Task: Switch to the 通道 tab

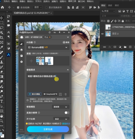Action: 110,5
